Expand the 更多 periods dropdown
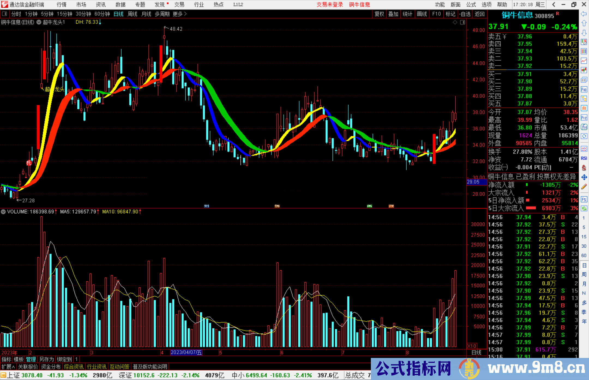This screenshot has width=589, height=380. (x=180, y=14)
